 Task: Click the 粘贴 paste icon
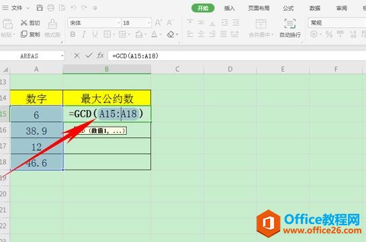click(7, 23)
